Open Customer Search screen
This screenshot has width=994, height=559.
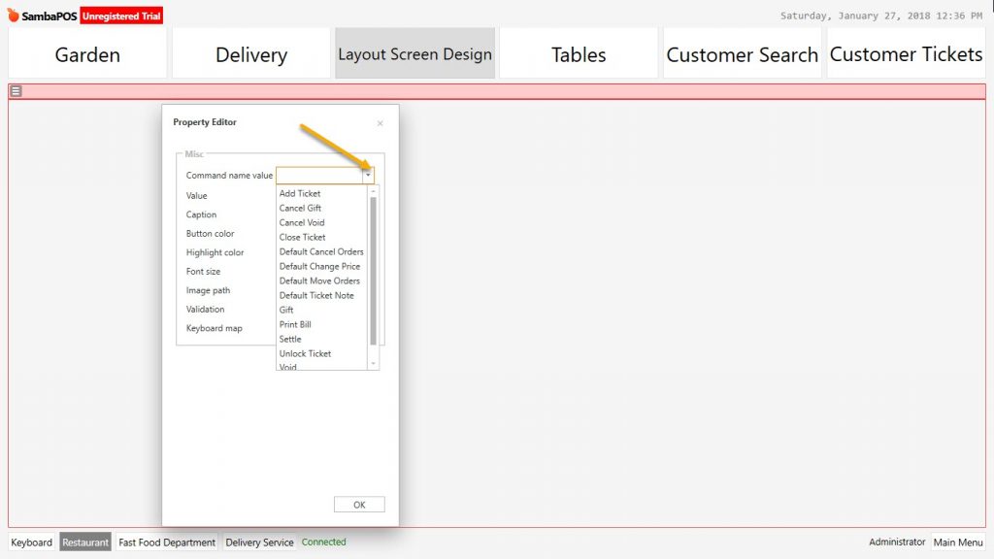pos(743,54)
